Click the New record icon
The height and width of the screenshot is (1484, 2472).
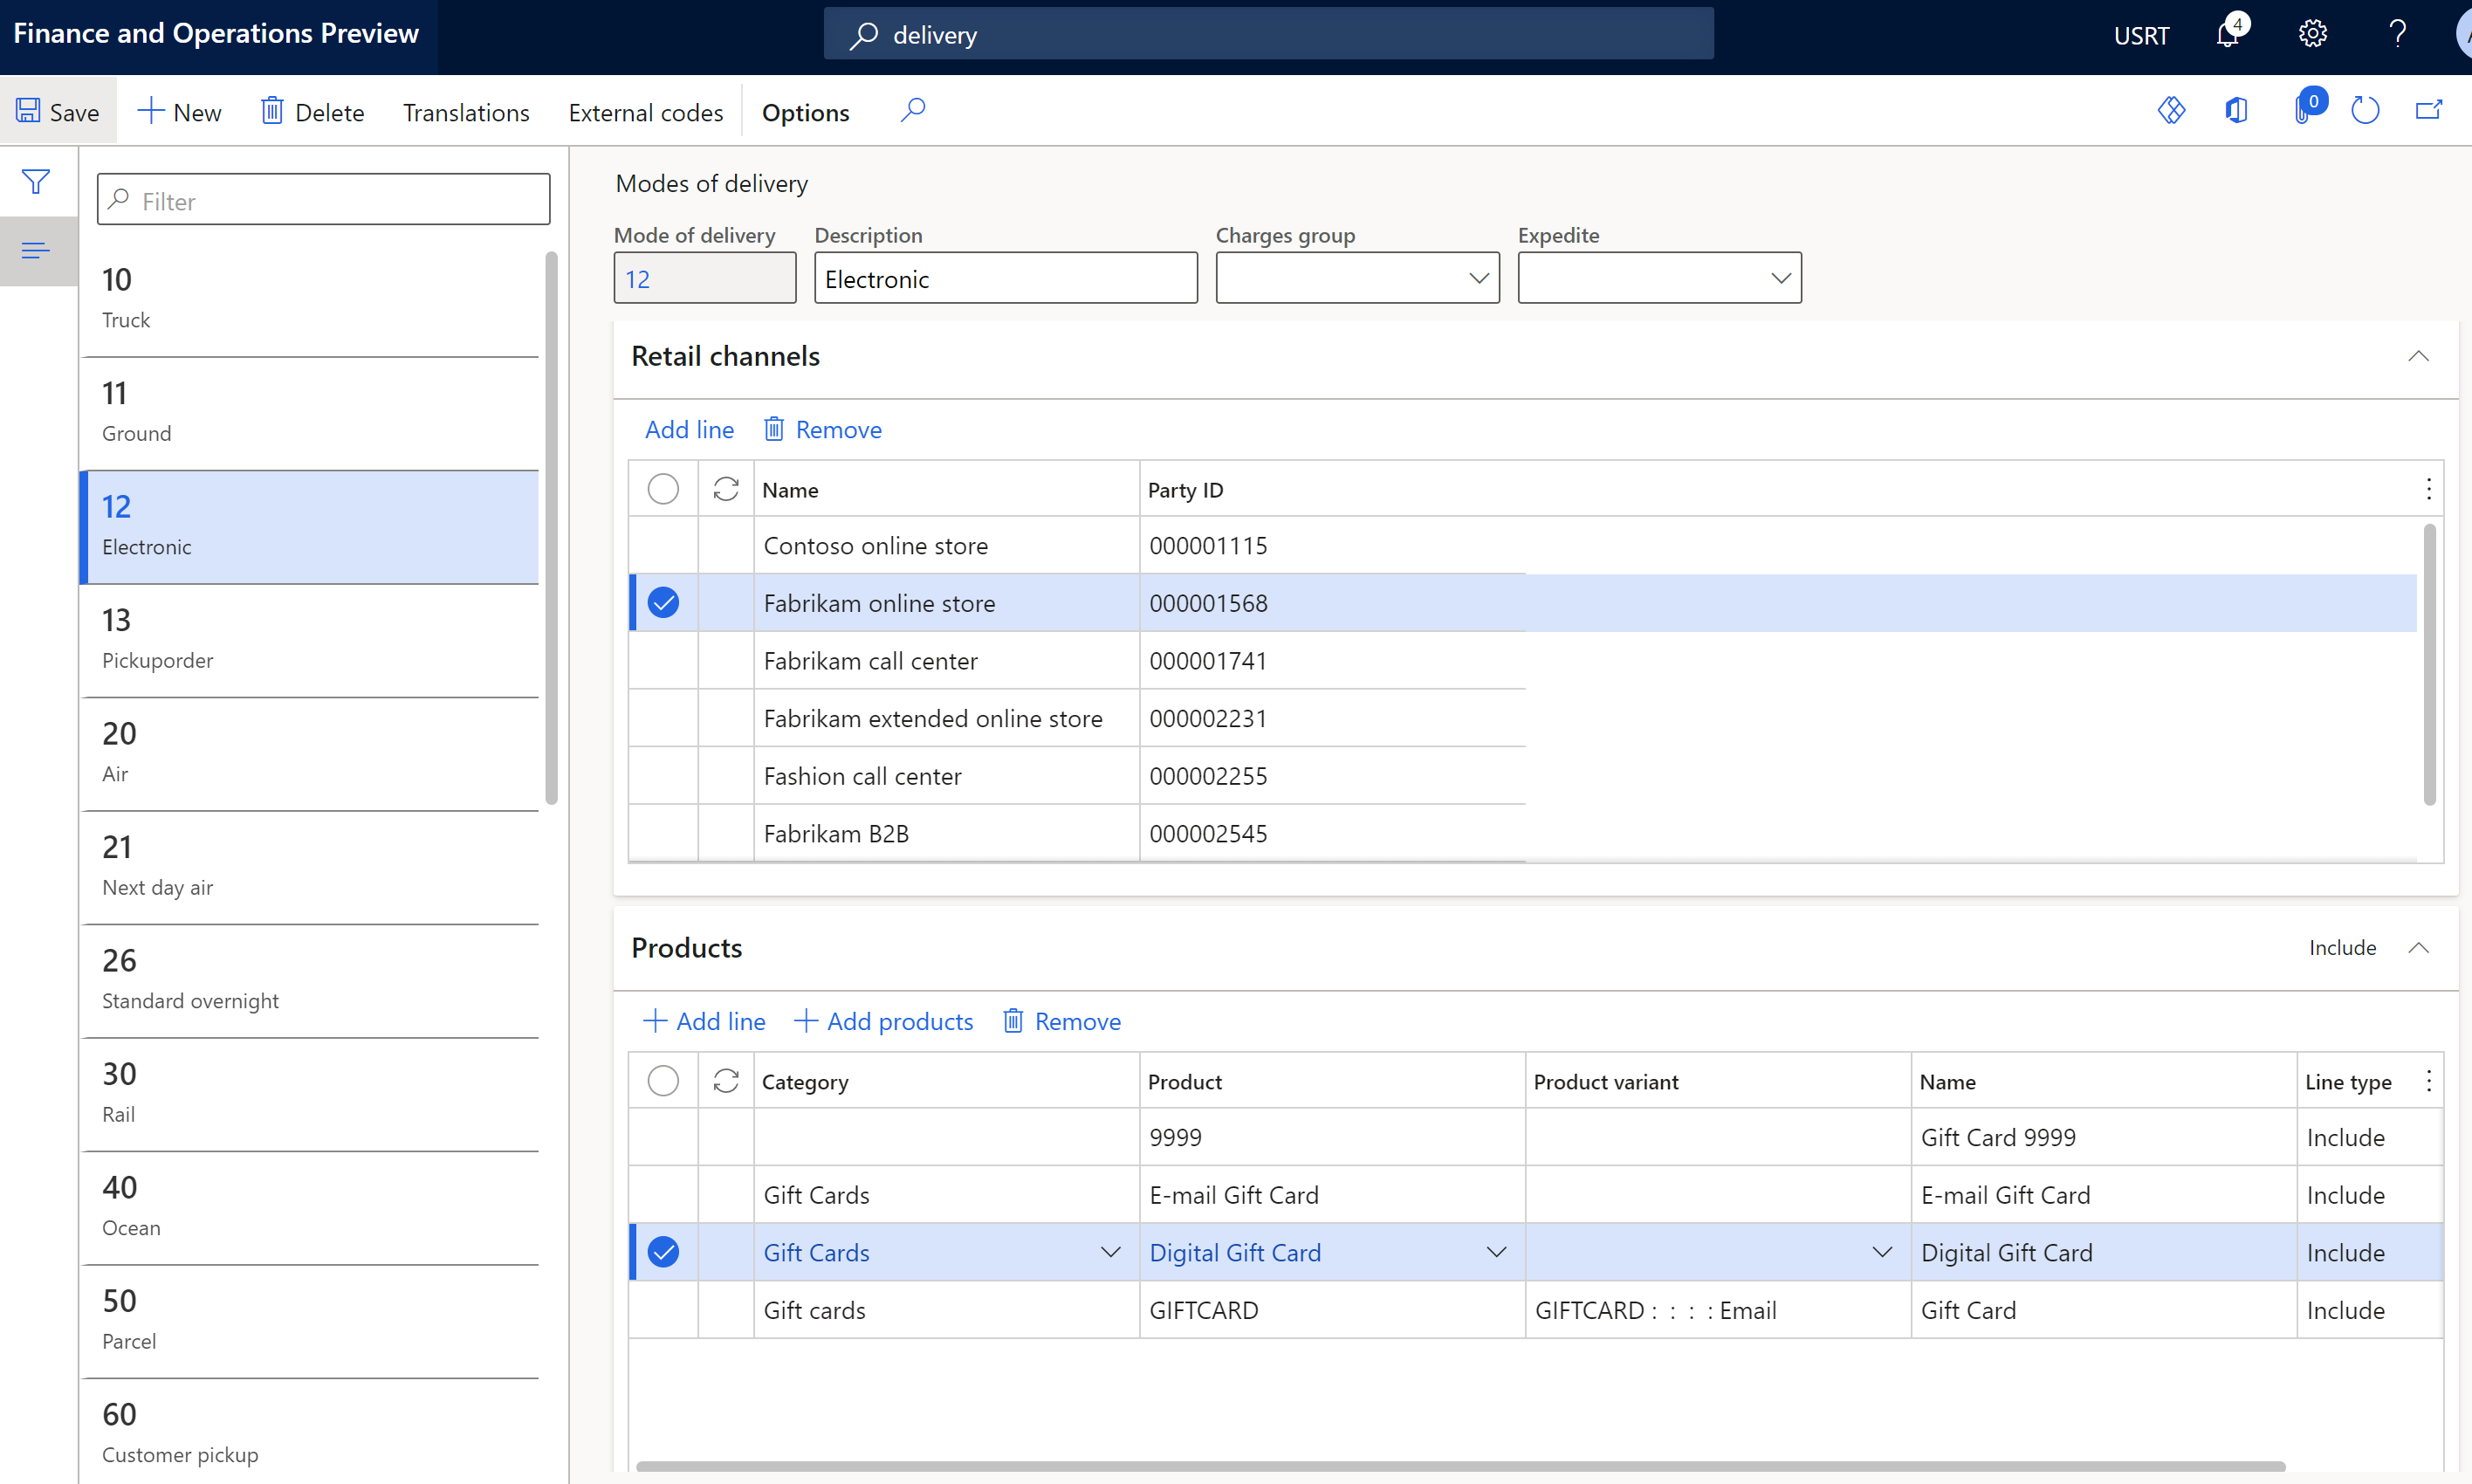tap(178, 112)
